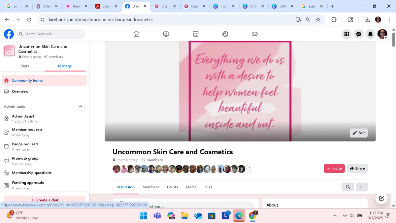Open Promote group
The height and width of the screenshot is (223, 396).
45,161
